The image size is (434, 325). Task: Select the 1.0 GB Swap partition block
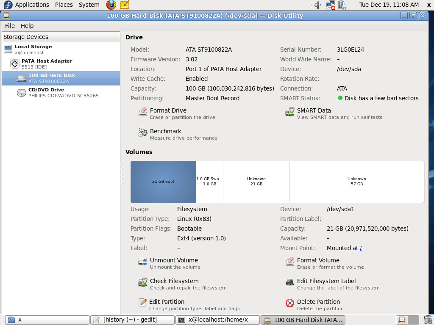209,182
